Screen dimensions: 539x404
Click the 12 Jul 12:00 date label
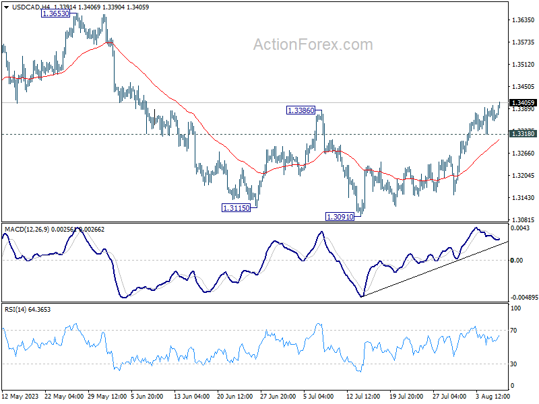[x=363, y=397]
